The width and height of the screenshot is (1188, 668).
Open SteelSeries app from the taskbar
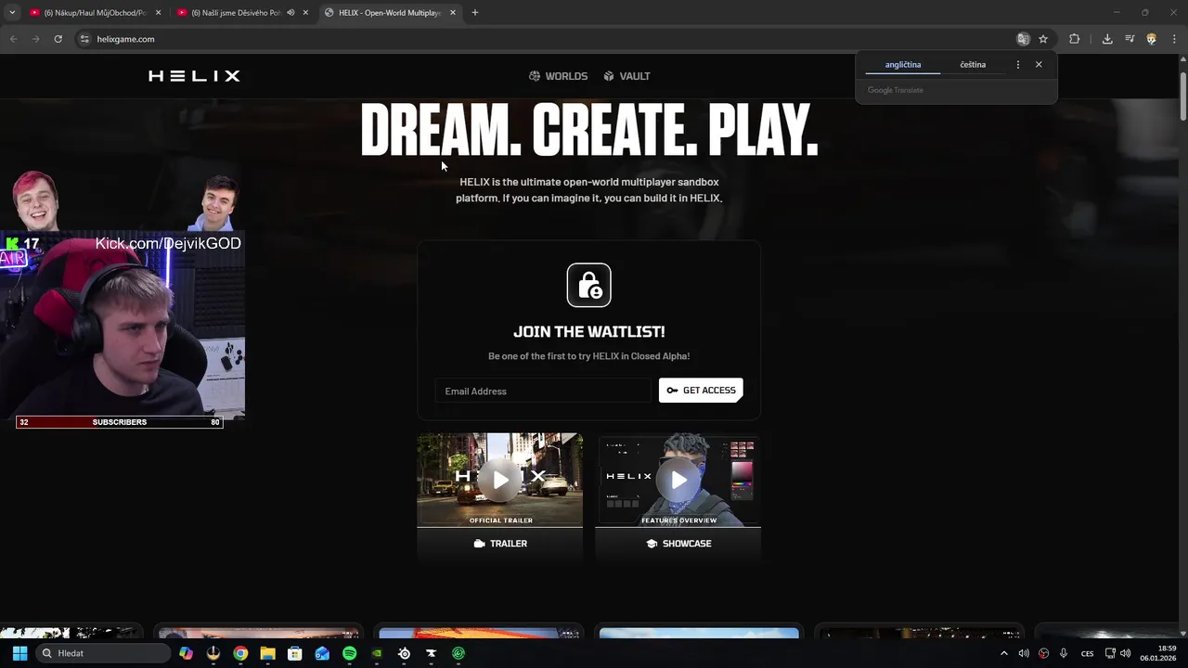(404, 653)
